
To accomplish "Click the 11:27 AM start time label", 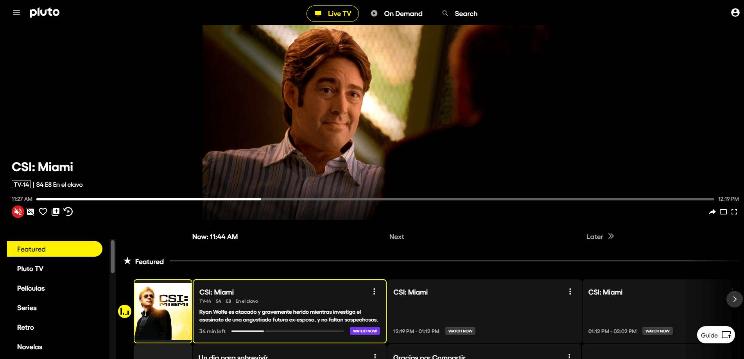I will point(22,199).
